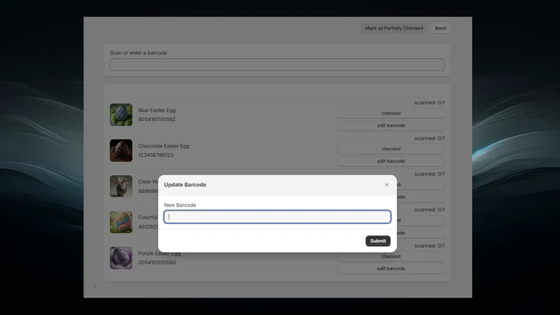The width and height of the screenshot is (560, 315).
Task: Open the Colorful egg product thumbnail
Action: click(121, 222)
